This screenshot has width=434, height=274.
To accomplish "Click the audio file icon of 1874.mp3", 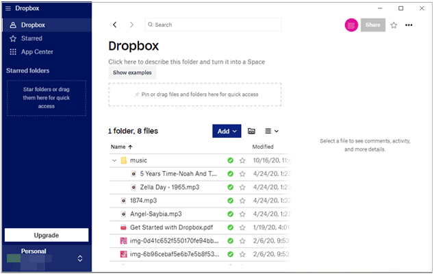I will 123,201.
